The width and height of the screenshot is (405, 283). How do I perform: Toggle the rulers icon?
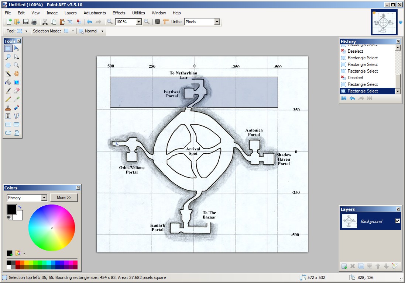click(166, 22)
